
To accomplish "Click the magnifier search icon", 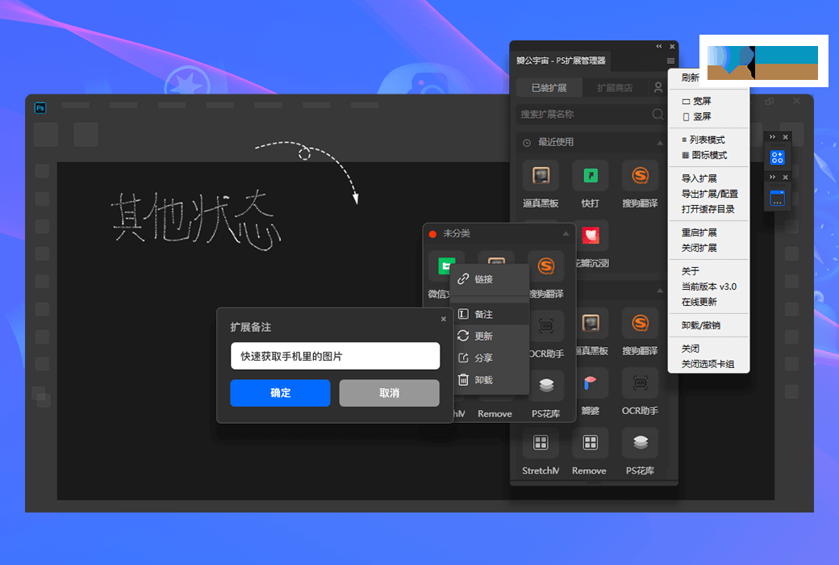I will (x=657, y=114).
